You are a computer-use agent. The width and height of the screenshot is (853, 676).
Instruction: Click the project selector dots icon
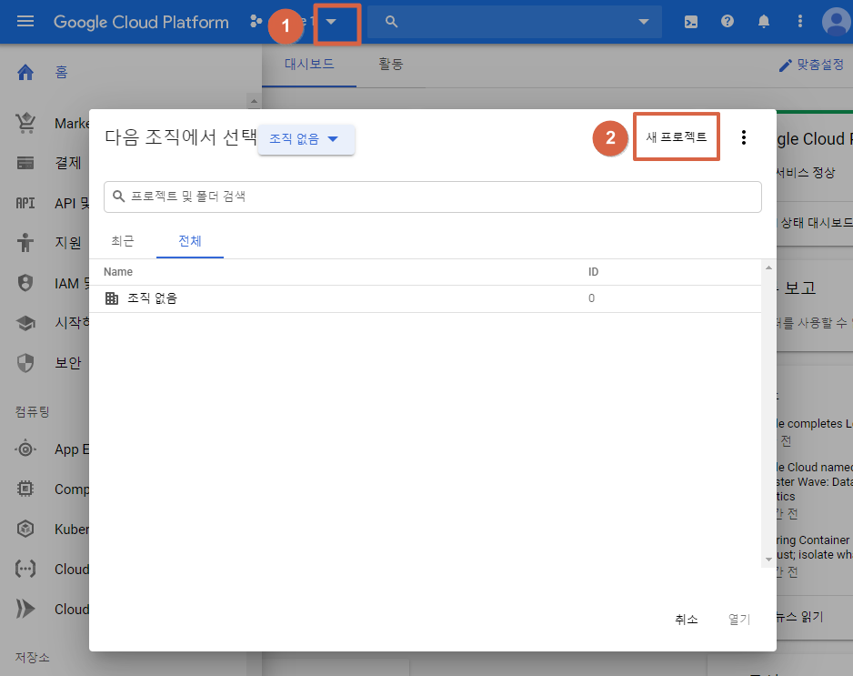[x=256, y=21]
